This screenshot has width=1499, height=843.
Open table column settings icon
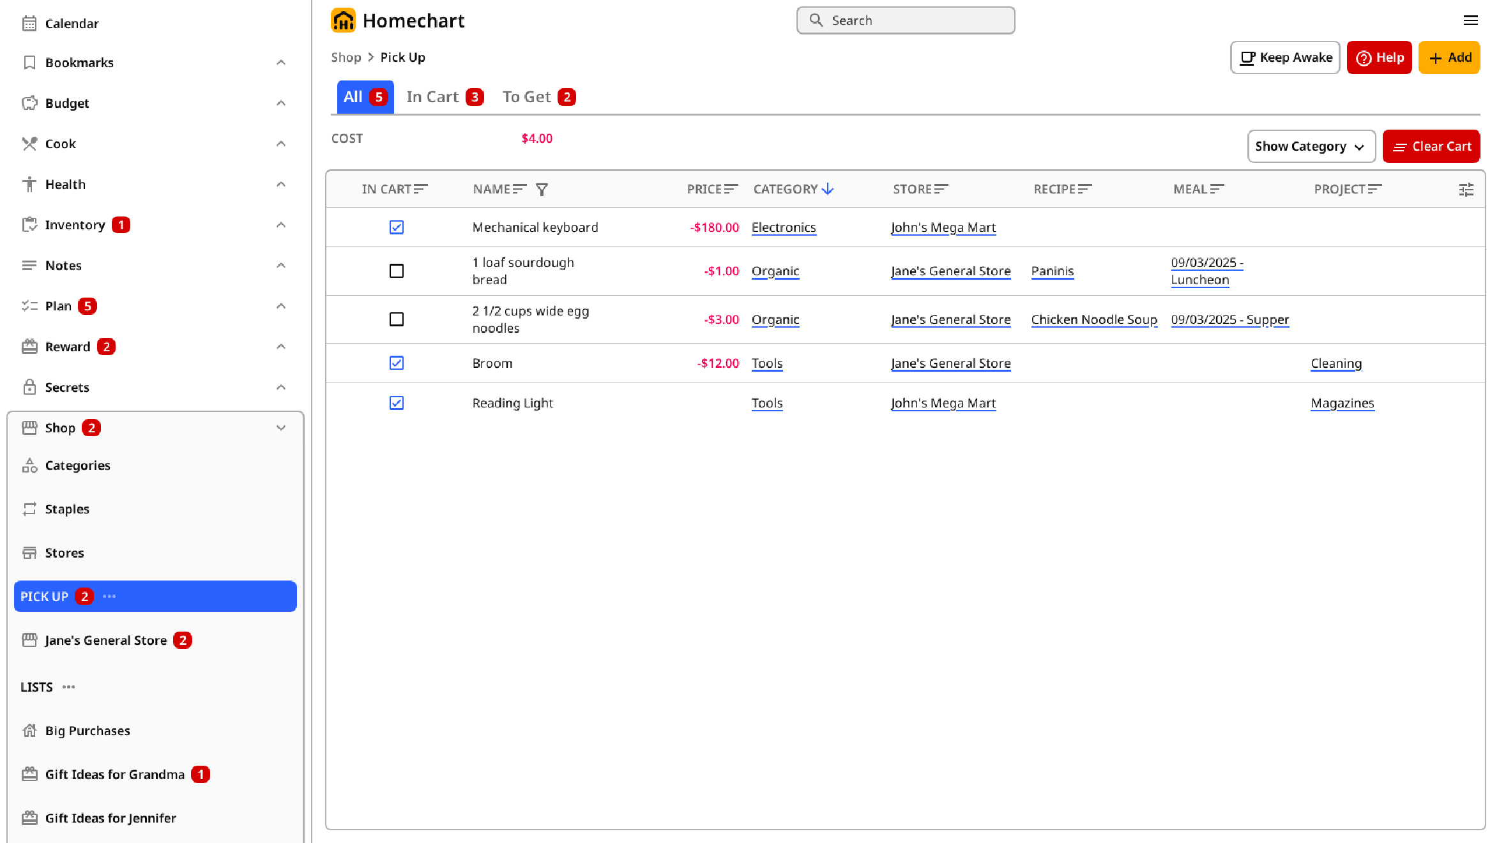click(x=1466, y=190)
